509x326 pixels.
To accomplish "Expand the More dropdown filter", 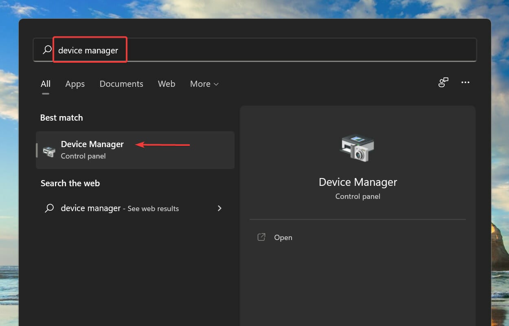I will (x=204, y=84).
